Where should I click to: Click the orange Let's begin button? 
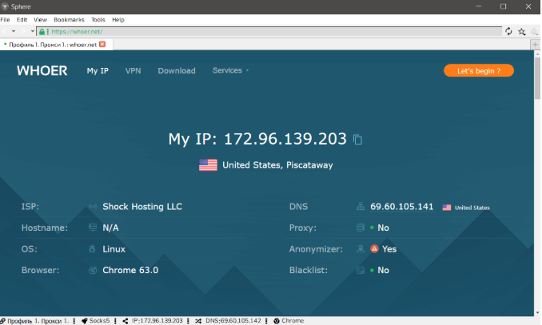(479, 71)
